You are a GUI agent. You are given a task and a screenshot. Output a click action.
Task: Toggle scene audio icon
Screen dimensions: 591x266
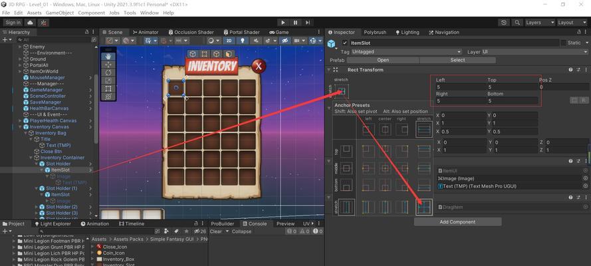pyautogui.click(x=257, y=41)
